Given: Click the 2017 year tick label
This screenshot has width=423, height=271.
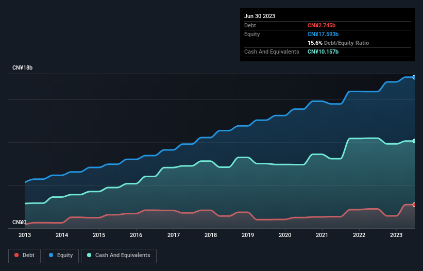Looking at the screenshot, I should point(174,235).
